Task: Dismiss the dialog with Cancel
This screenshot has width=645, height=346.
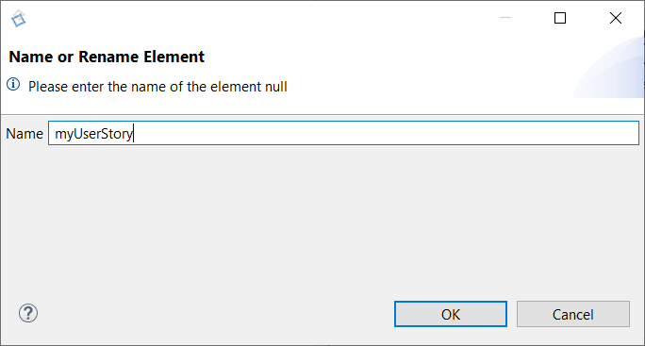Action: click(573, 314)
